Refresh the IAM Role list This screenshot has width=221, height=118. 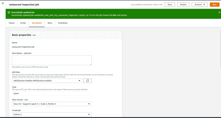88,81
